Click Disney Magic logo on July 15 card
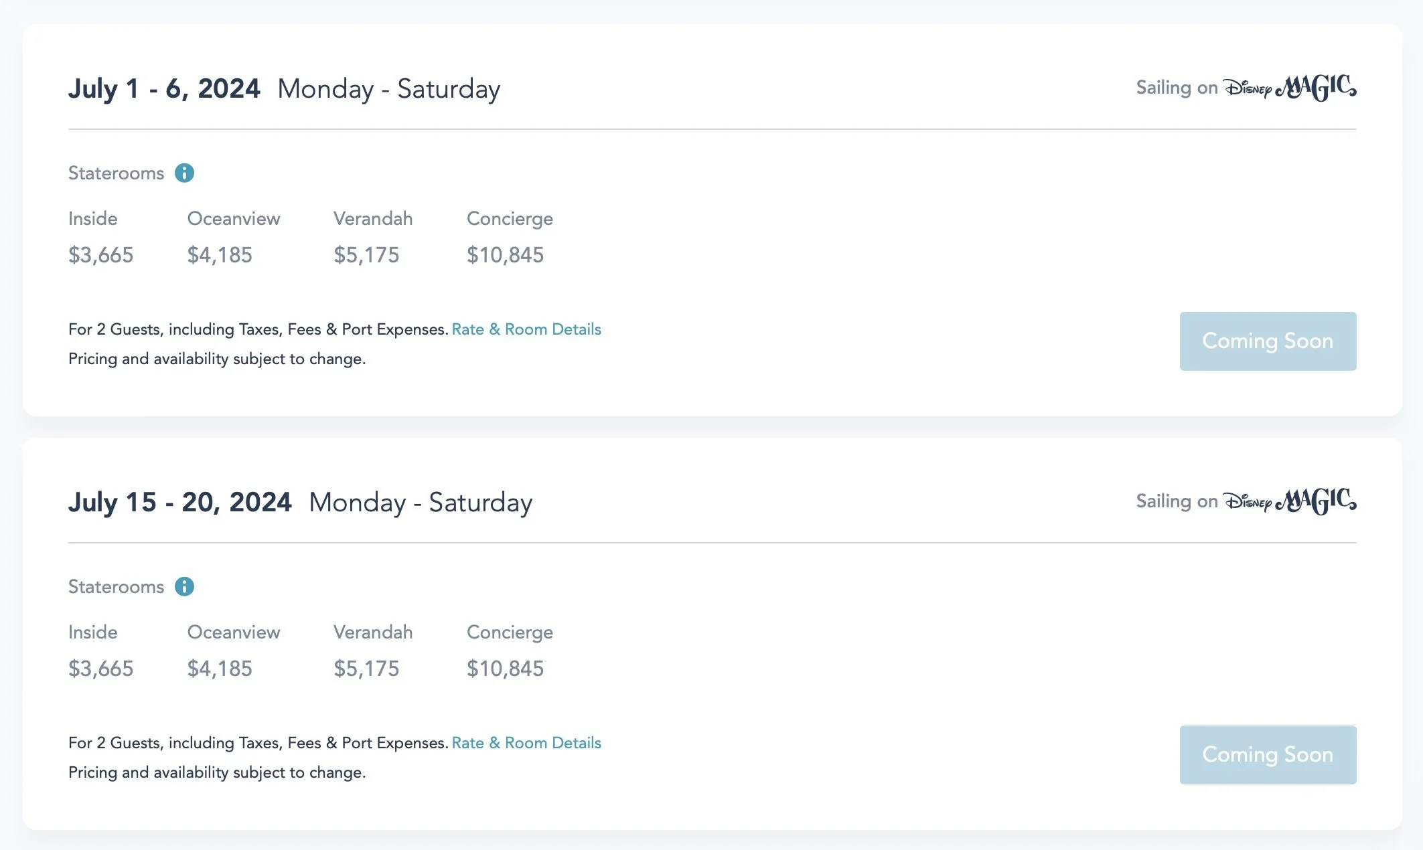The image size is (1423, 850). 1290,501
